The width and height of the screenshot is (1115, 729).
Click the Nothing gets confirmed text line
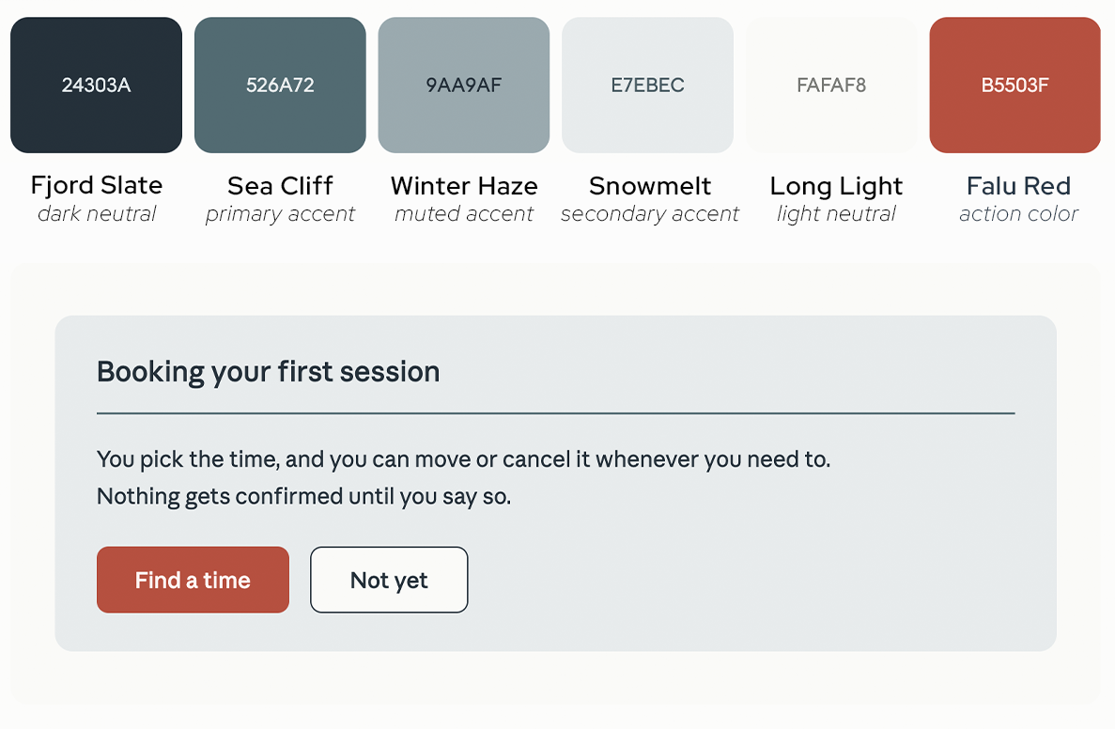[303, 496]
